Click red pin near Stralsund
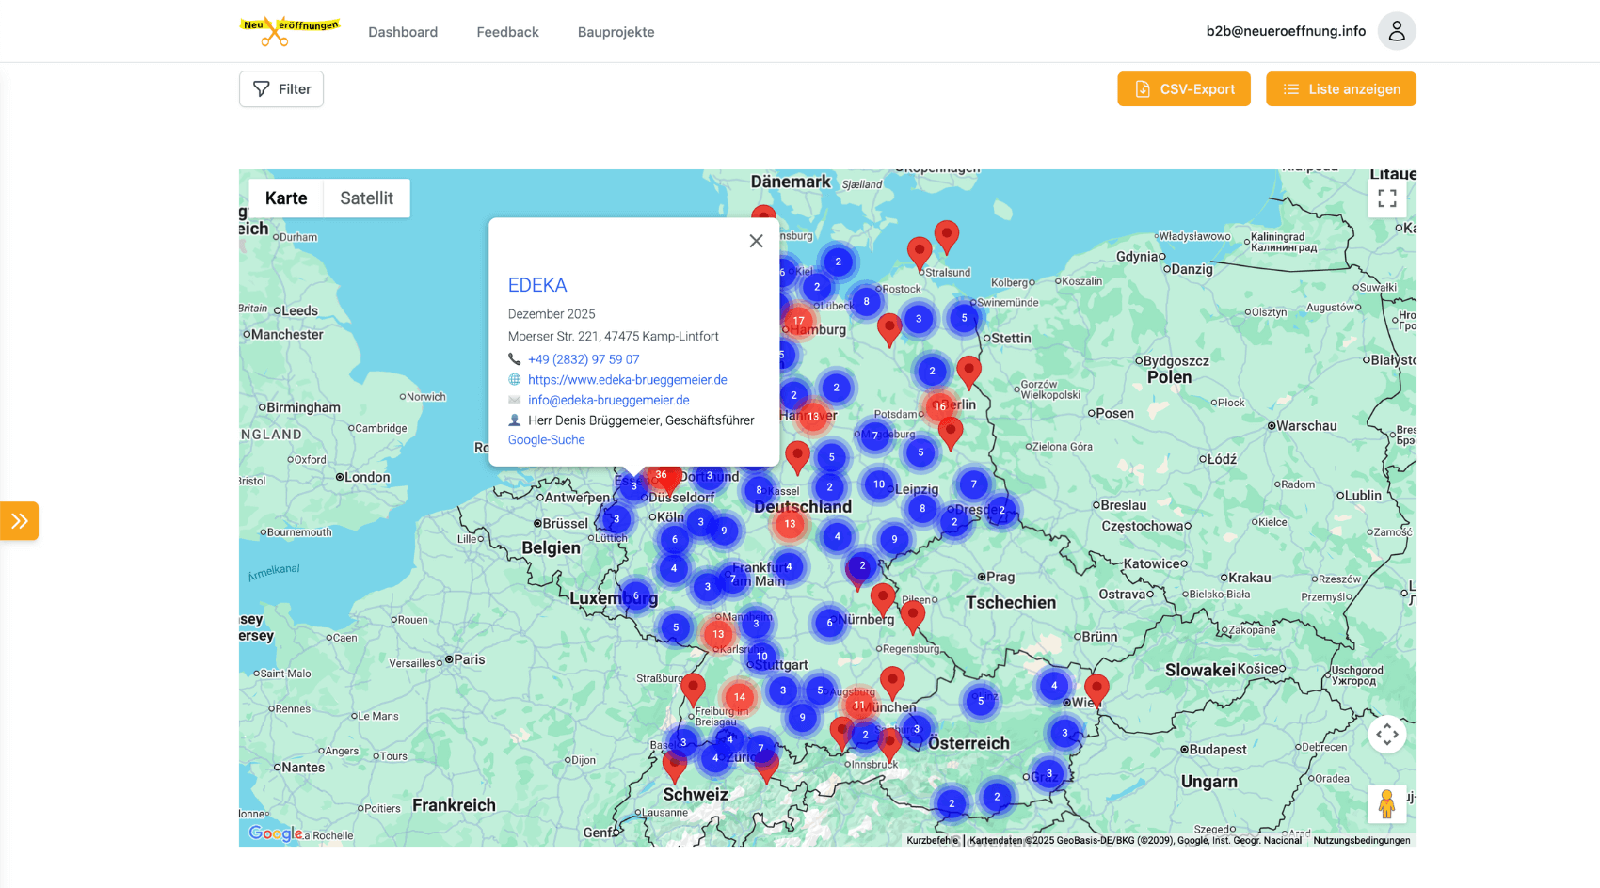Screen dimensions: 1600x888 (920, 251)
